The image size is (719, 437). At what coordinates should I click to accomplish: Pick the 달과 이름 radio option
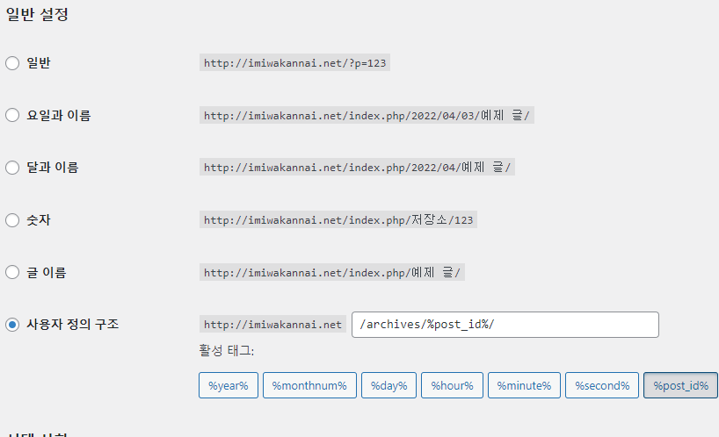[x=12, y=168]
